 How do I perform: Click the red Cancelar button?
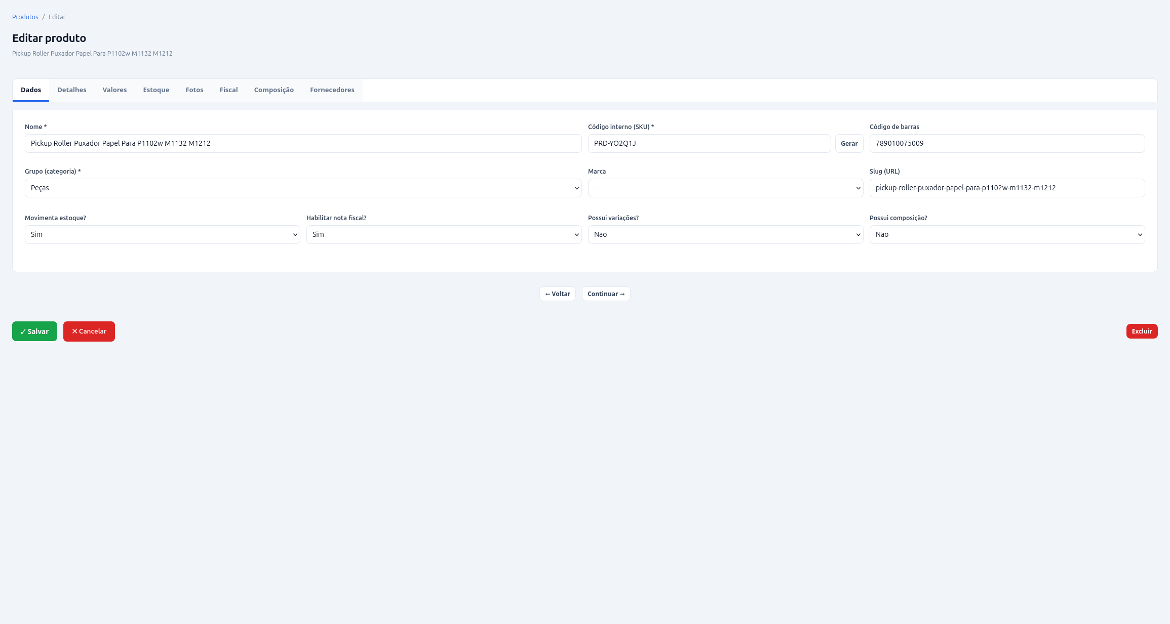89,331
